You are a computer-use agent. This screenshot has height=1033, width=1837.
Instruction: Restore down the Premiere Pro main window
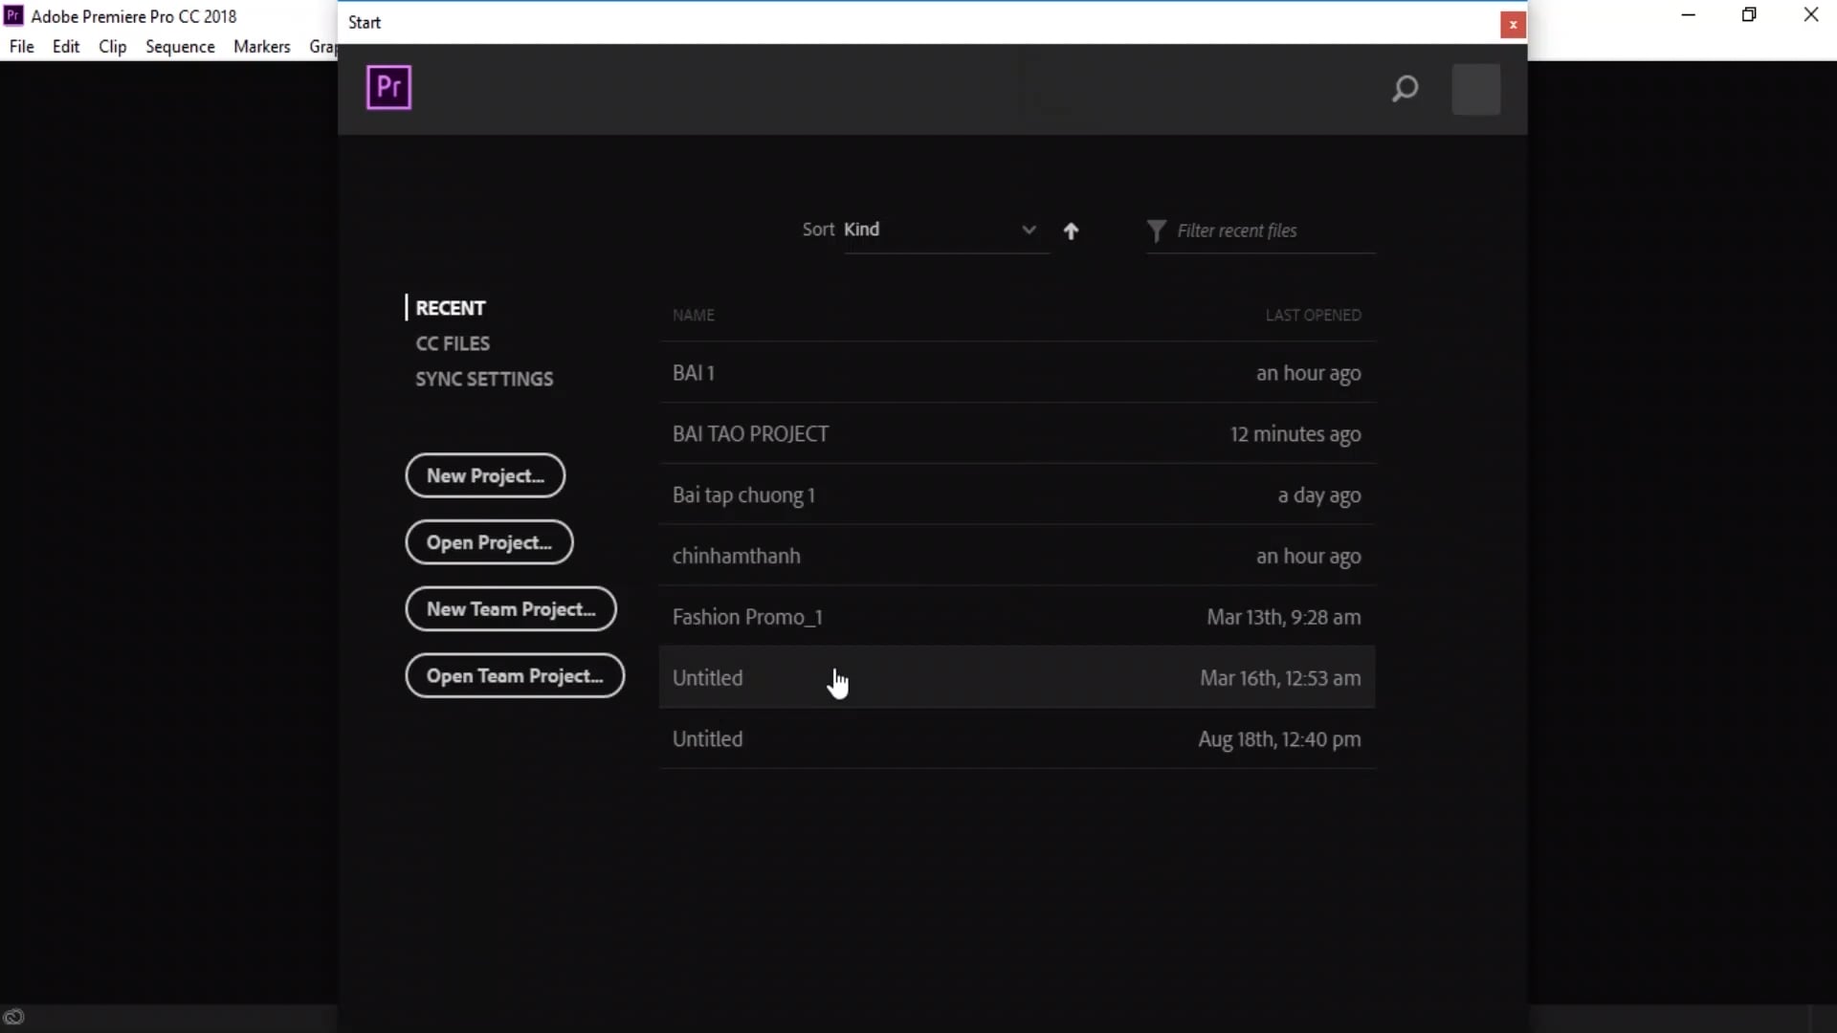coord(1749,14)
